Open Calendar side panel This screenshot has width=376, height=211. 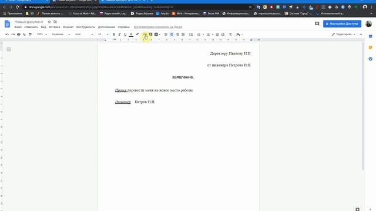pyautogui.click(x=371, y=36)
